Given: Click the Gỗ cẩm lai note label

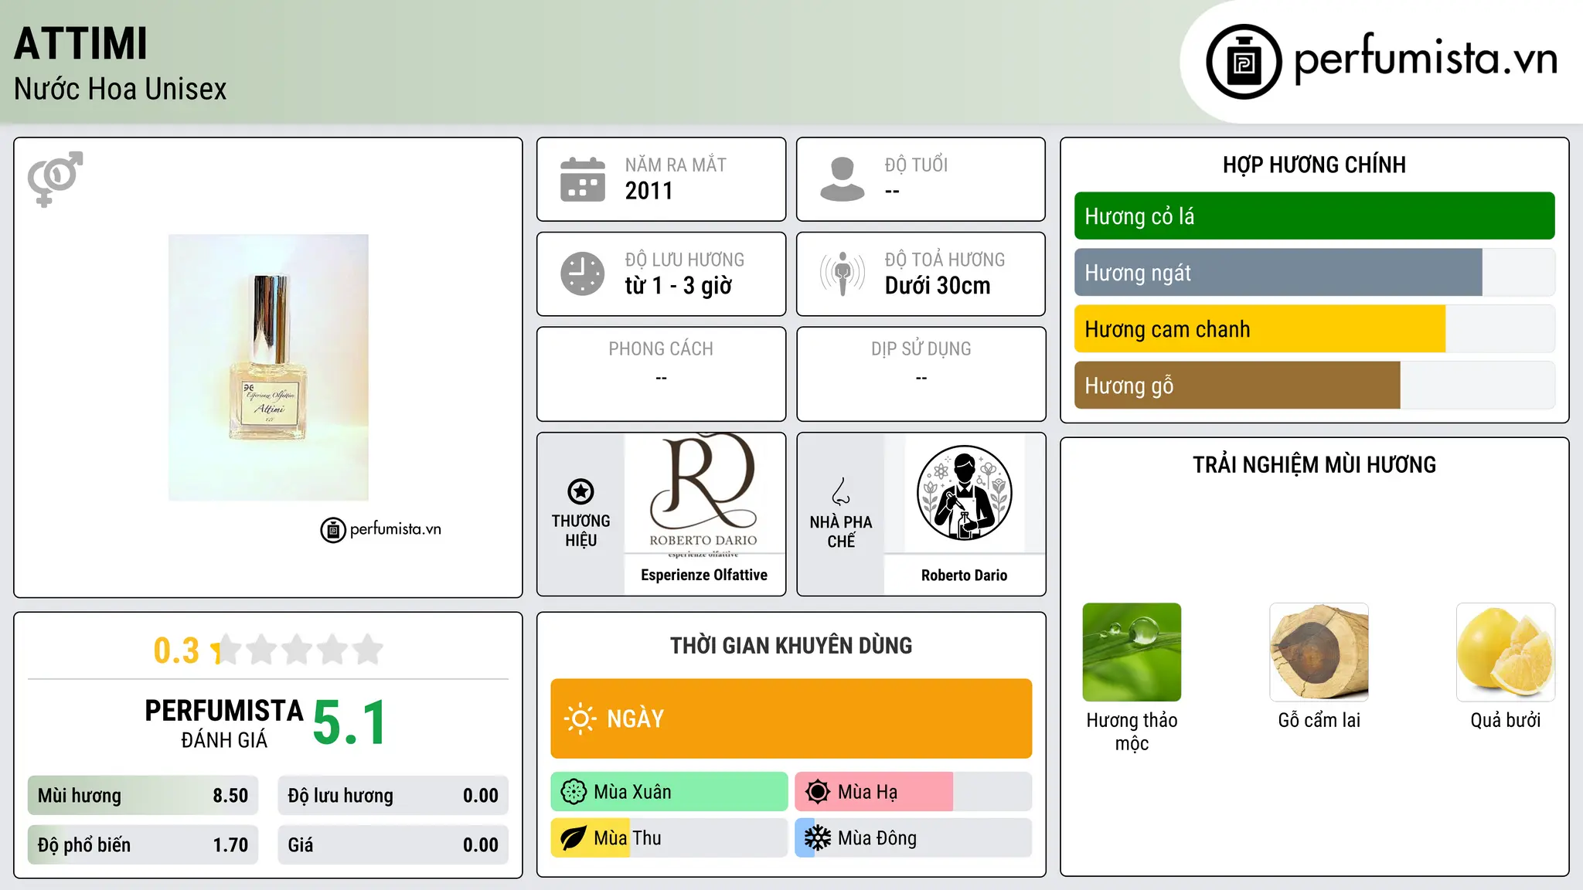Looking at the screenshot, I should click(1319, 720).
